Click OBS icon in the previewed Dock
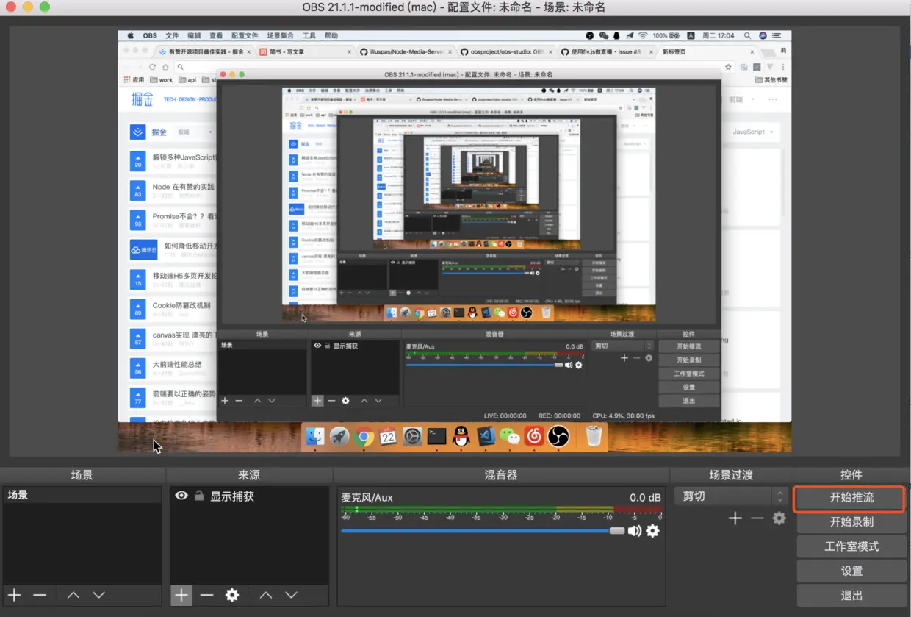The height and width of the screenshot is (617, 911). (558, 437)
